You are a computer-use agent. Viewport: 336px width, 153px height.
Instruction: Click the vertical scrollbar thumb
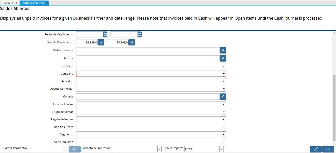pyautogui.click(x=334, y=108)
